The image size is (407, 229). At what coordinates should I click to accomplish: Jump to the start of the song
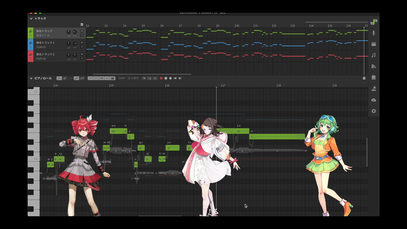[x=175, y=78]
